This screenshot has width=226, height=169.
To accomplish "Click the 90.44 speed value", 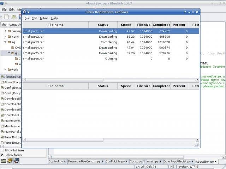I will coord(131,42).
